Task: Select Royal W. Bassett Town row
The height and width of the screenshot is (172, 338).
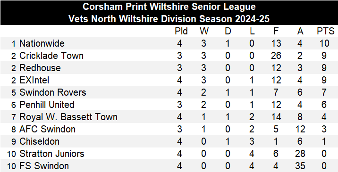Action: click(169, 117)
